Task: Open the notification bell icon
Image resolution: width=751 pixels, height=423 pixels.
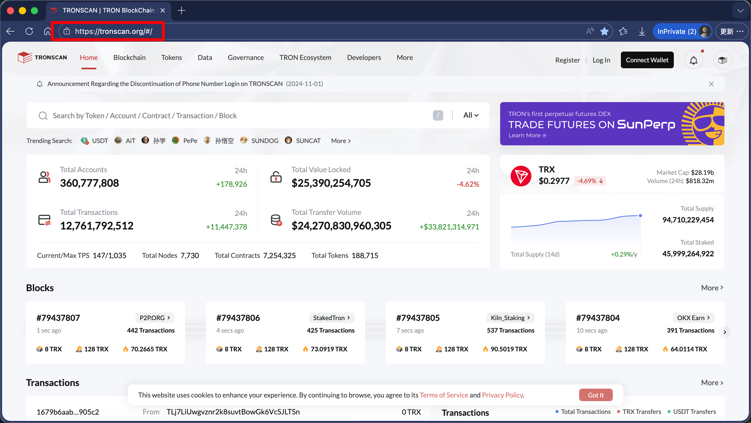Action: click(694, 60)
